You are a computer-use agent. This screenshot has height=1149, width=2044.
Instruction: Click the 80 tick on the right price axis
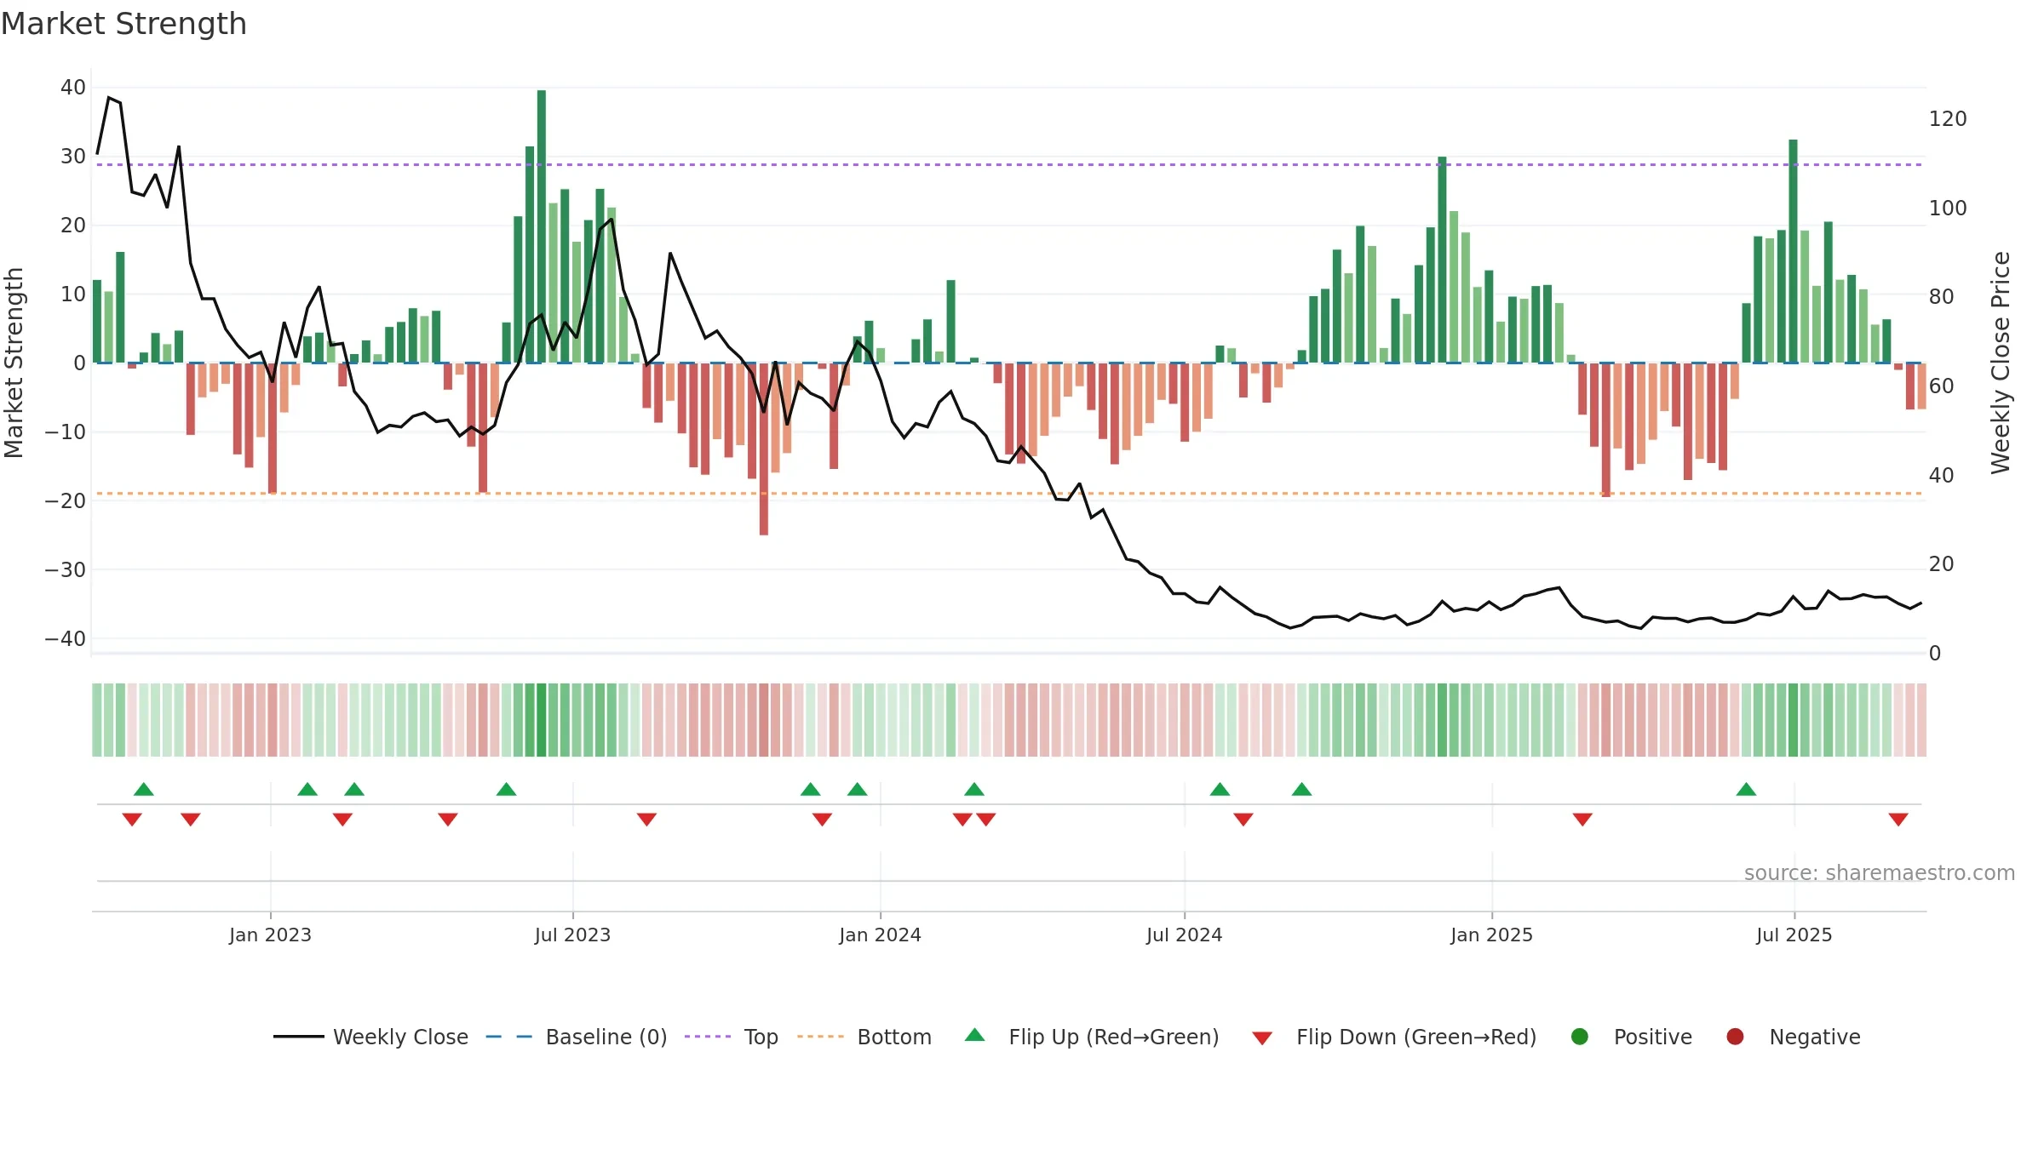pos(1942,297)
